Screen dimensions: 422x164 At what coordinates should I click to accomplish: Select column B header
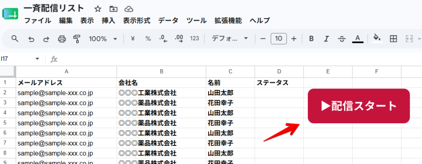coord(162,71)
